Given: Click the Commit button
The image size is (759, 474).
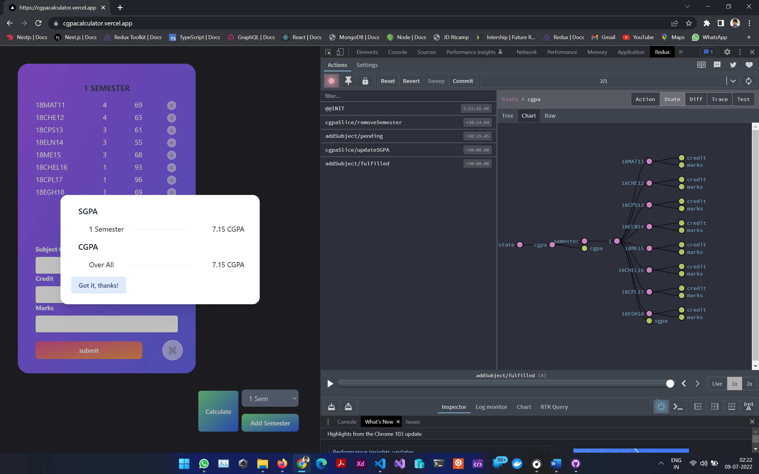Looking at the screenshot, I should click(x=463, y=81).
